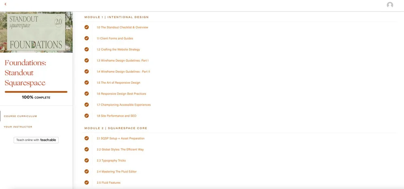Image resolution: width=404 pixels, height=189 pixels.
Task: Open 1.4 Wireframe Design Guidelines : Part II
Action: pos(123,71)
